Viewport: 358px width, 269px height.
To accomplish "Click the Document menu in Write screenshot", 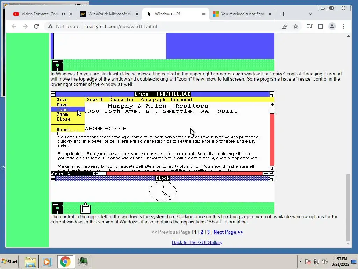I will pyautogui.click(x=182, y=99).
